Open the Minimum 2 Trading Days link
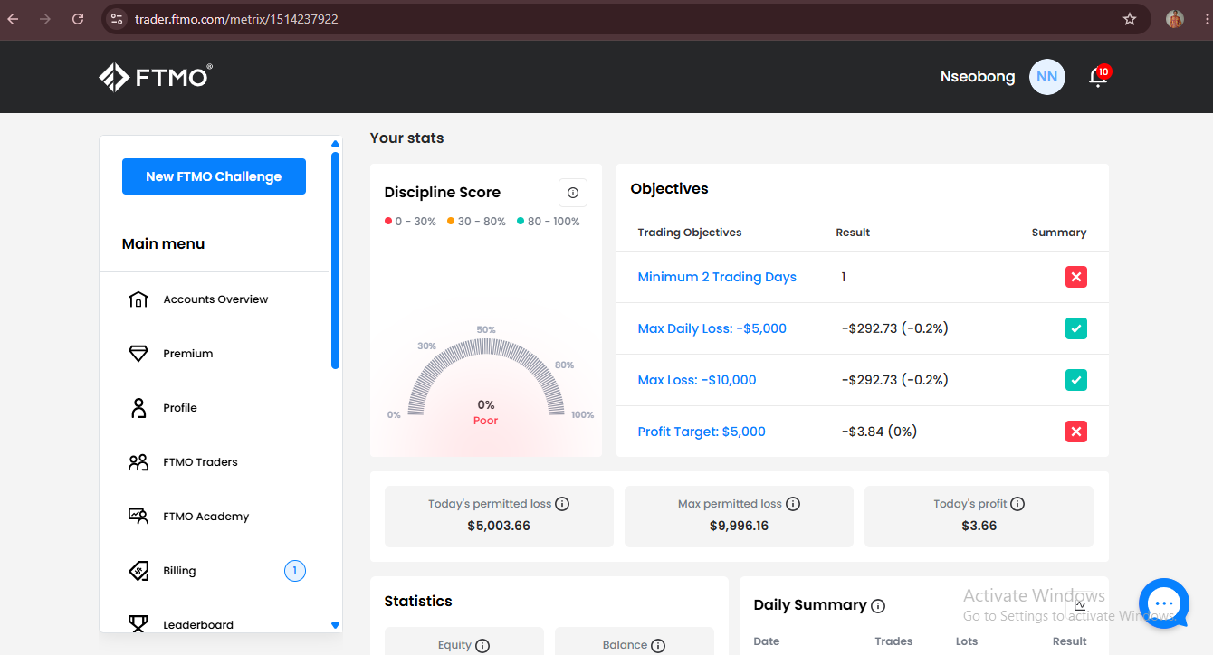The width and height of the screenshot is (1213, 655). pos(717,277)
